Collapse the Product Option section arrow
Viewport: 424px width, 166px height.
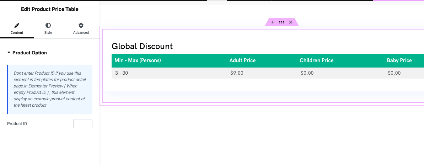point(9,53)
